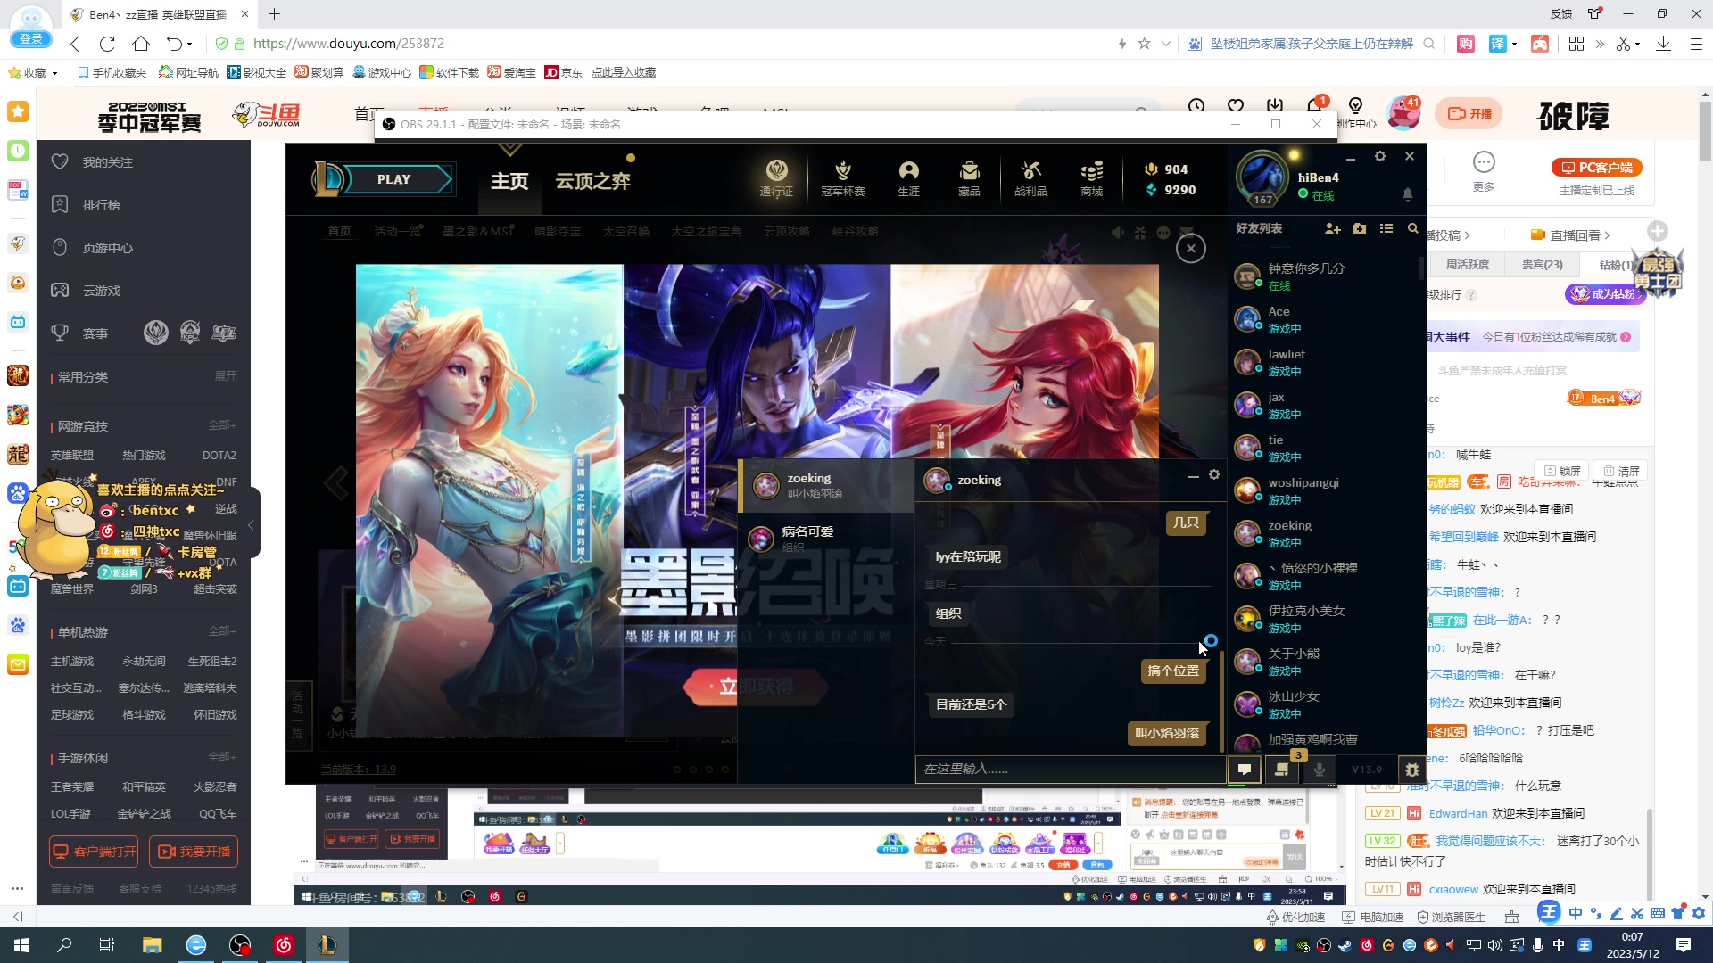Select friend lawliet in the friends list
The image size is (1713, 963).
point(1325,362)
